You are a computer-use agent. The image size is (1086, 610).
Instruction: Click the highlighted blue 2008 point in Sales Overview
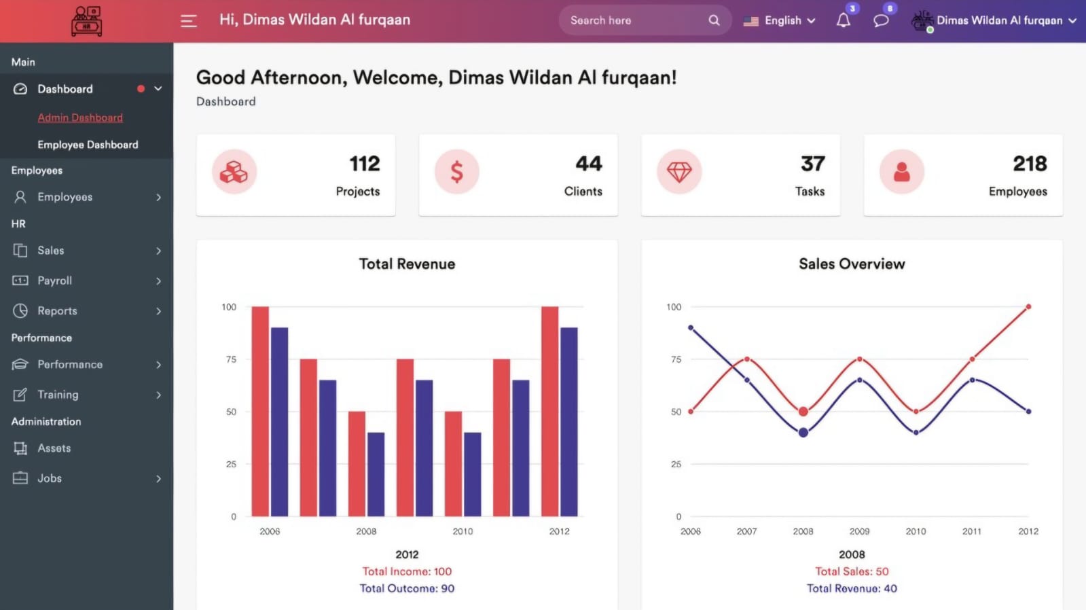point(803,432)
